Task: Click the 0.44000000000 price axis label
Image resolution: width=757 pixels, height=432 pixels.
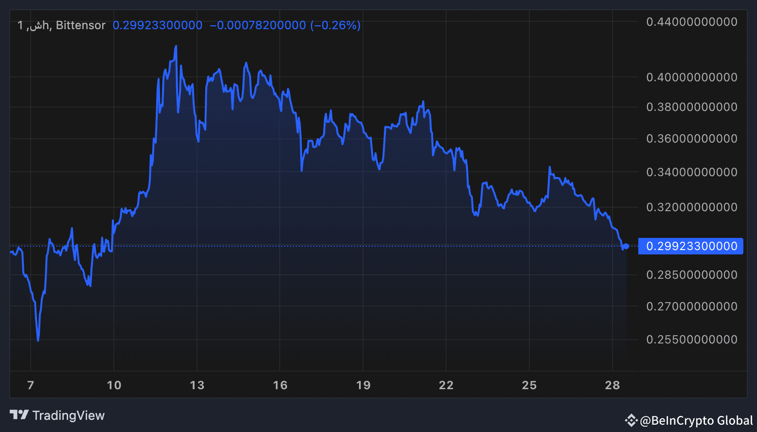Action: point(692,22)
